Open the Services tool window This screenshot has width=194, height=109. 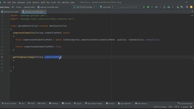point(110,104)
